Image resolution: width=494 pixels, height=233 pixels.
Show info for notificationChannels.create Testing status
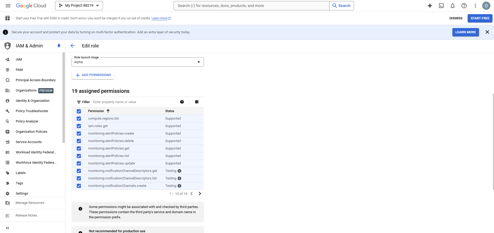tap(179, 186)
